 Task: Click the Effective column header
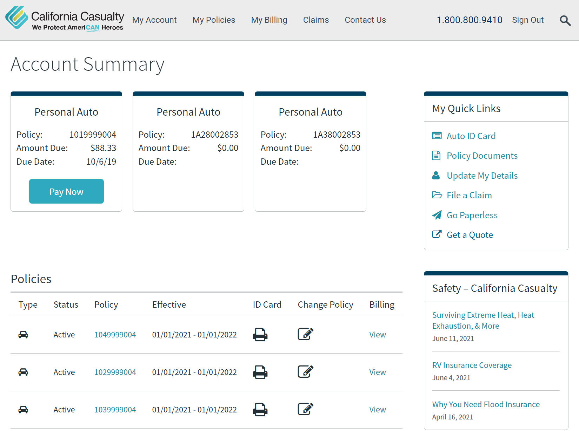pos(169,305)
